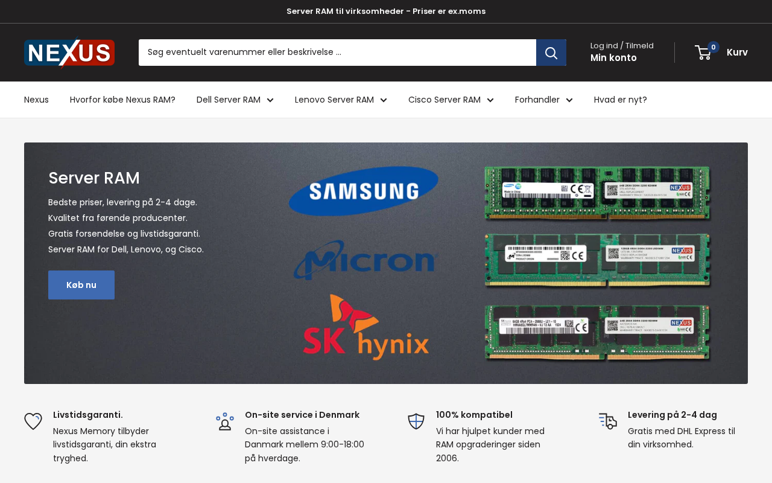This screenshot has height=483, width=772.
Task: Click the Samsung logo in the banner
Action: (364, 191)
